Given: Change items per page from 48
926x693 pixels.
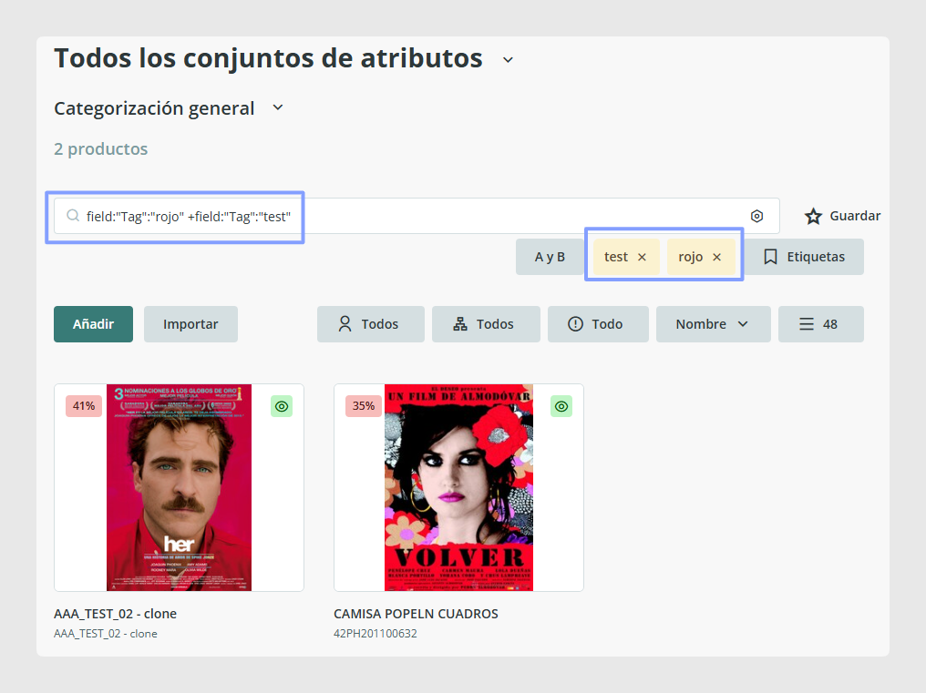Looking at the screenshot, I should coord(821,324).
